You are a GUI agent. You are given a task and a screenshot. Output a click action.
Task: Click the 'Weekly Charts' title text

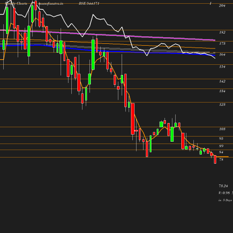click(16, 3)
